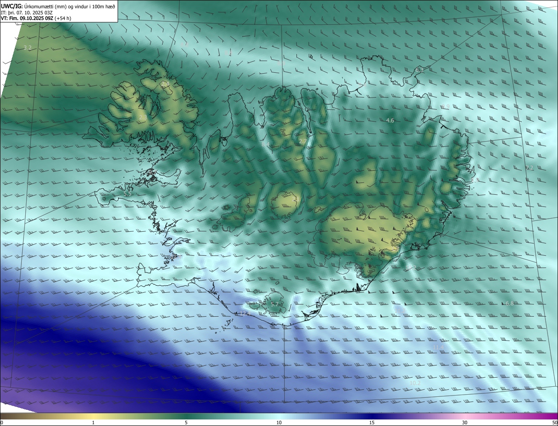Image resolution: width=558 pixels, height=426 pixels.
Task: Click the 10.2 value label
Action: click(x=415, y=383)
